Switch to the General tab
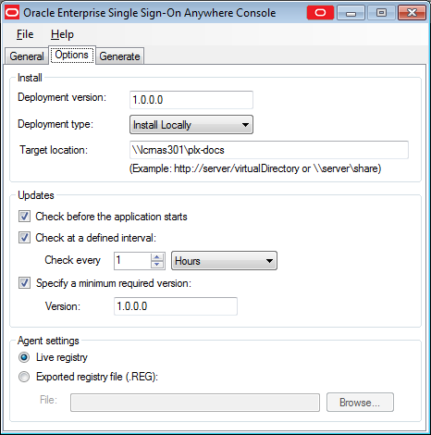431x435 pixels. (x=27, y=56)
